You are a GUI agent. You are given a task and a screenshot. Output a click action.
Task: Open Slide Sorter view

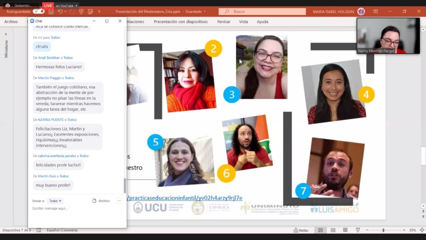333,230
